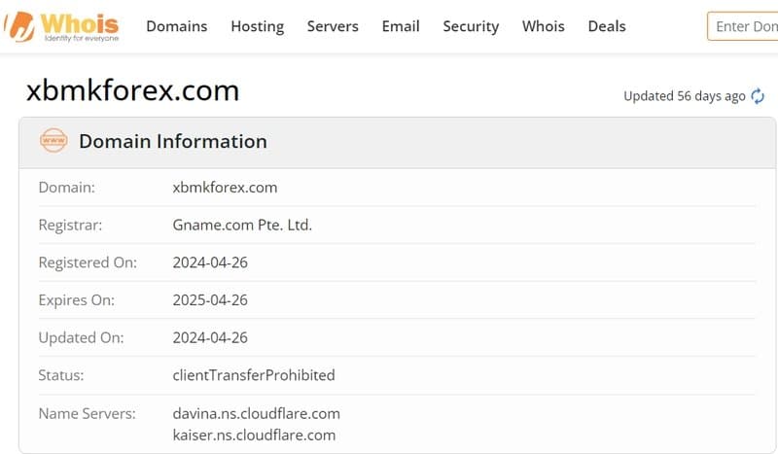This screenshot has width=778, height=454.
Task: Click the registrar name Gname.com Pte. Ltd.
Action: tap(242, 225)
